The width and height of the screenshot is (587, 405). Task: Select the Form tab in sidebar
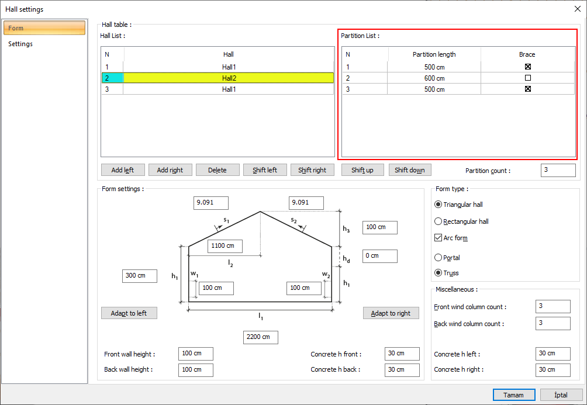(44, 28)
